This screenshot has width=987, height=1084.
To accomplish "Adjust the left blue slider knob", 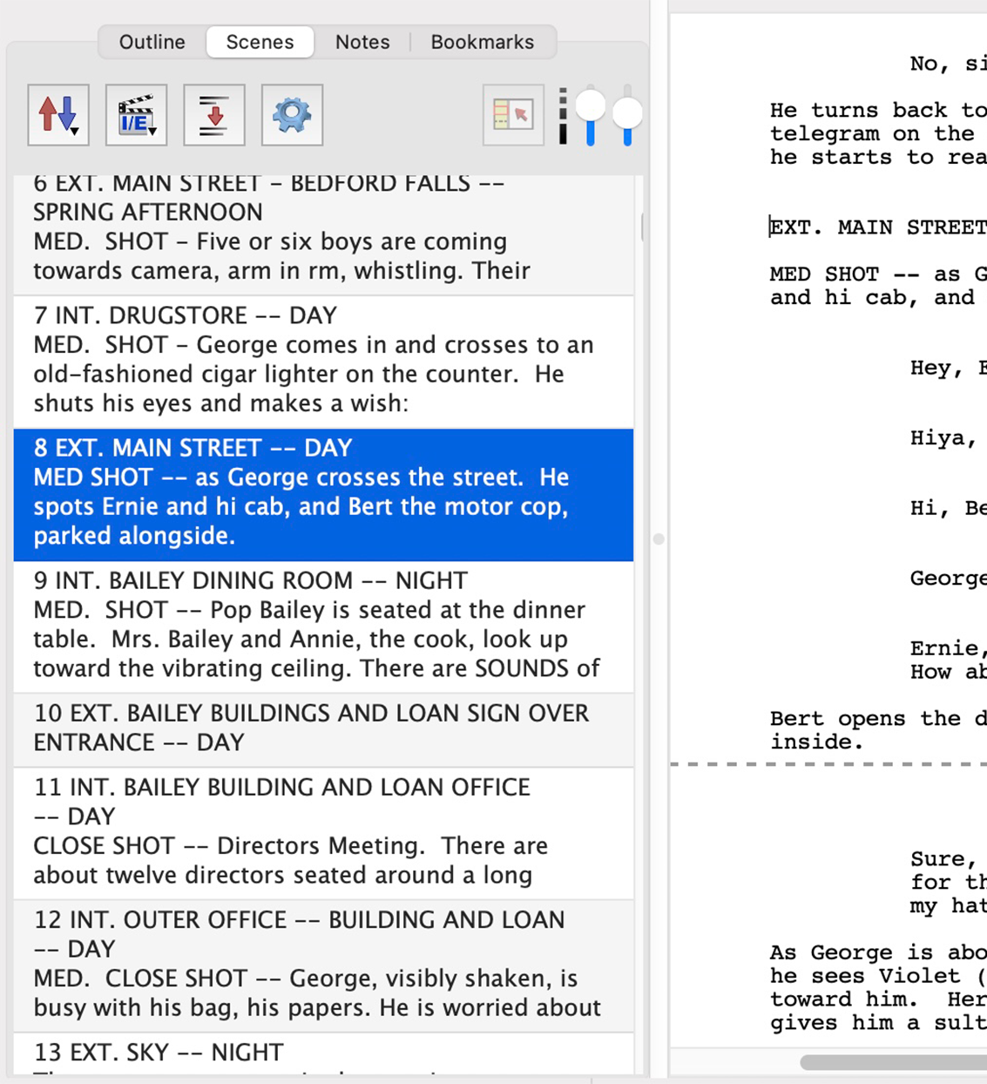I will pyautogui.click(x=591, y=106).
